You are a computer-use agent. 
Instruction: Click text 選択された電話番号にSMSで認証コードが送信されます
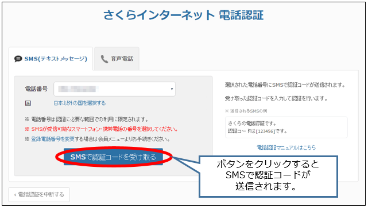pos(285,85)
